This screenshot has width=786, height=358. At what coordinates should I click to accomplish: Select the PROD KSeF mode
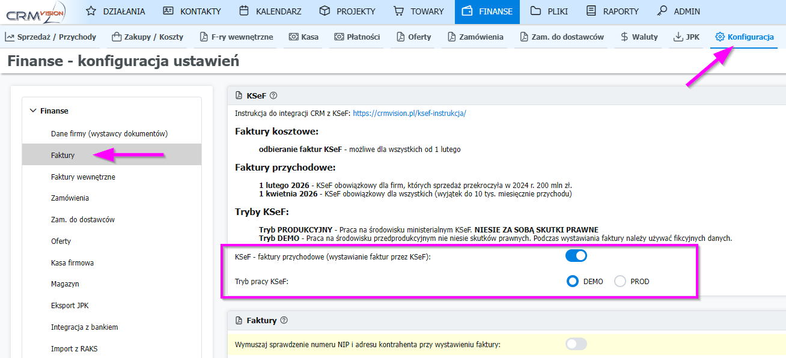pos(620,281)
